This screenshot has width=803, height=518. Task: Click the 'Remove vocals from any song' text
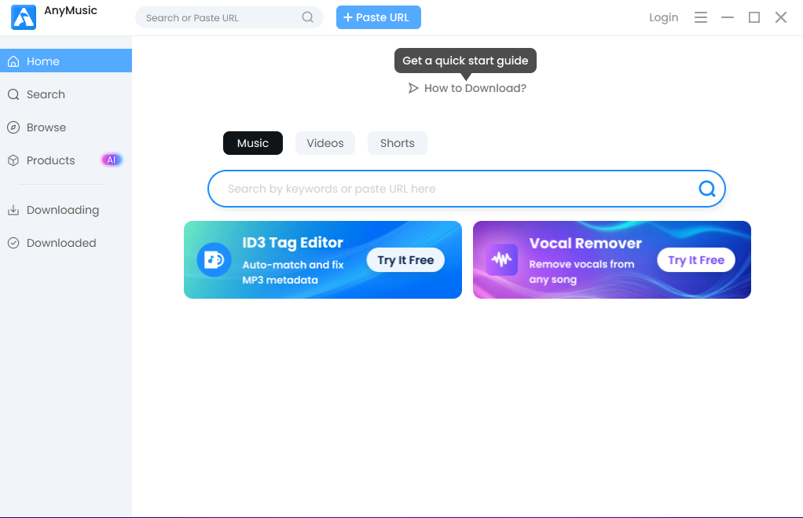(x=581, y=272)
